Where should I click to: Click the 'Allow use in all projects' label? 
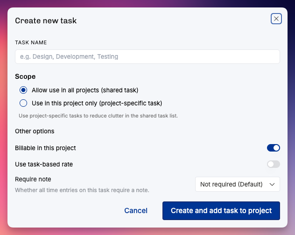pos(85,90)
